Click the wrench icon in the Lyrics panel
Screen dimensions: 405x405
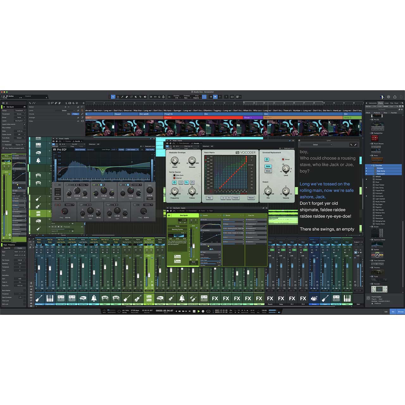(351, 145)
